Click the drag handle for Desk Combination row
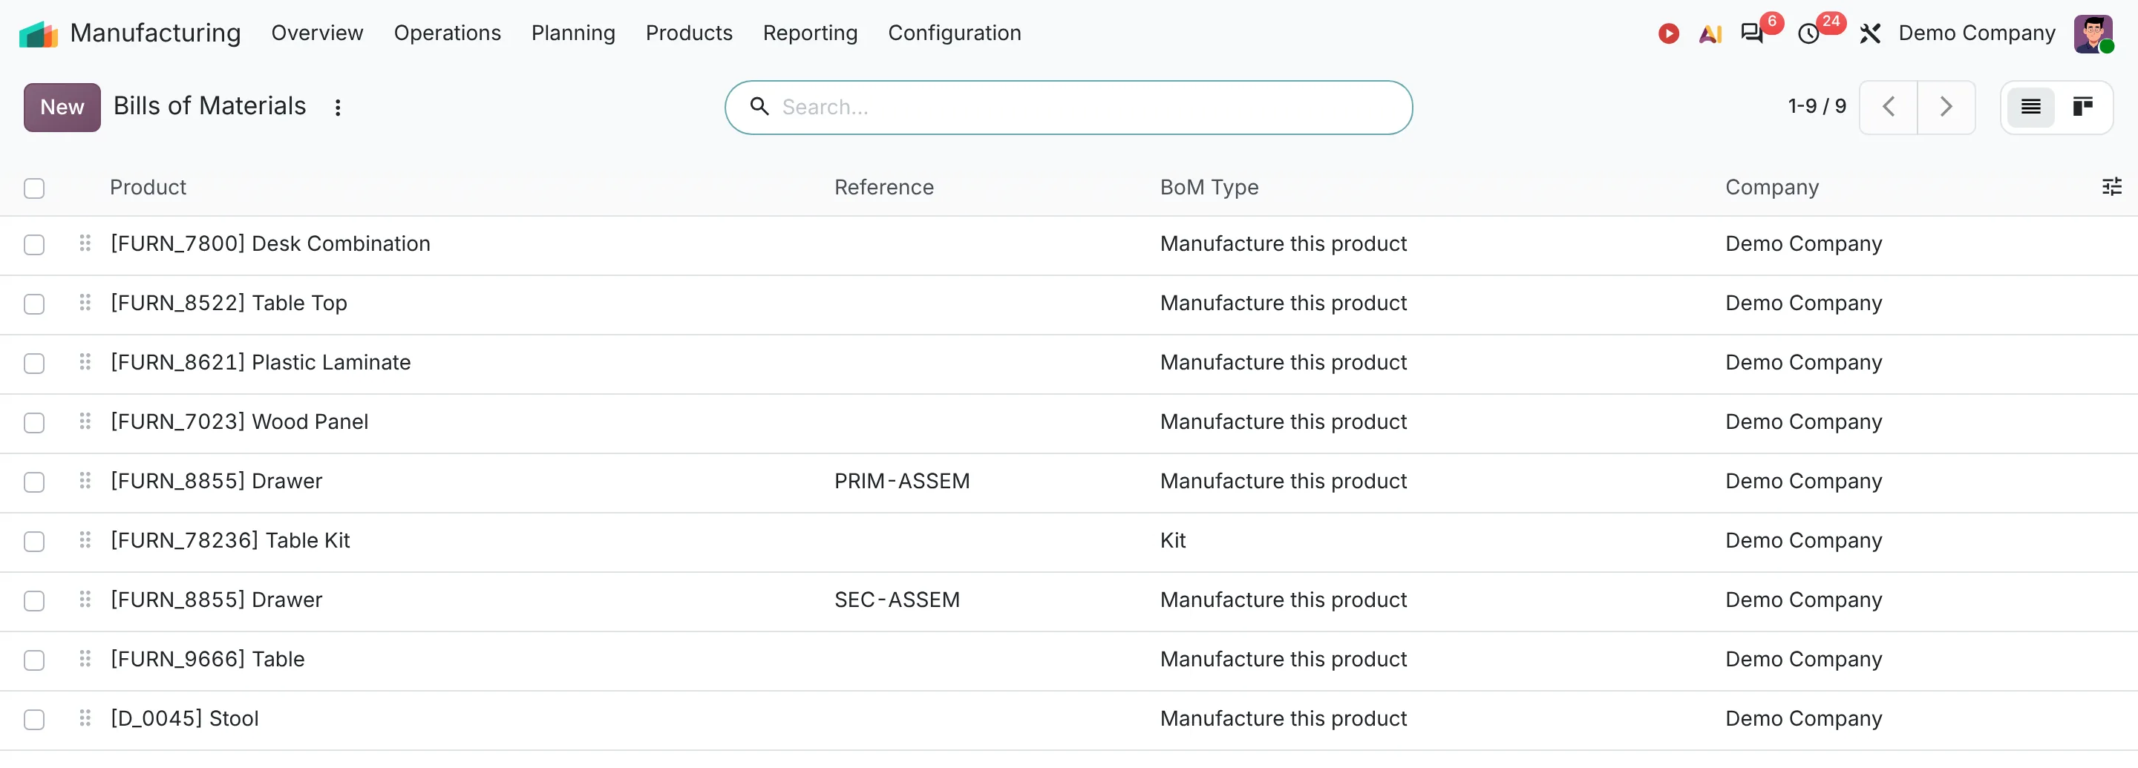 click(x=85, y=243)
